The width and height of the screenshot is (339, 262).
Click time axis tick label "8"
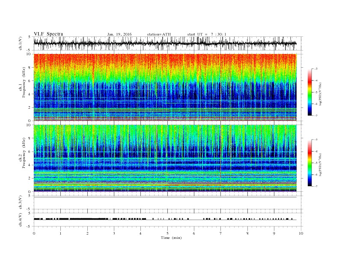coord(247,233)
